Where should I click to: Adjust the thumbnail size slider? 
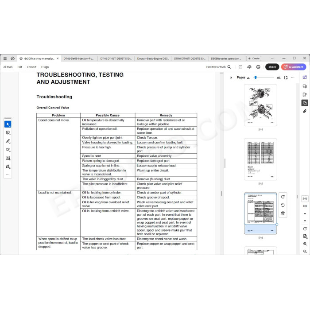[256, 77]
